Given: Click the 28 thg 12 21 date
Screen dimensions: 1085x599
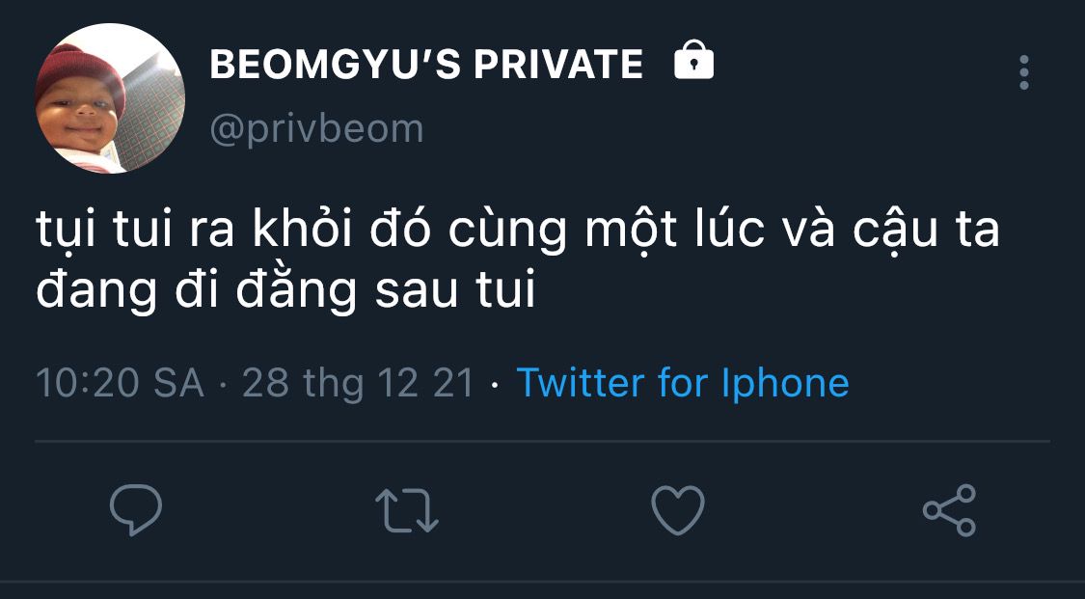Looking at the screenshot, I should pos(358,383).
